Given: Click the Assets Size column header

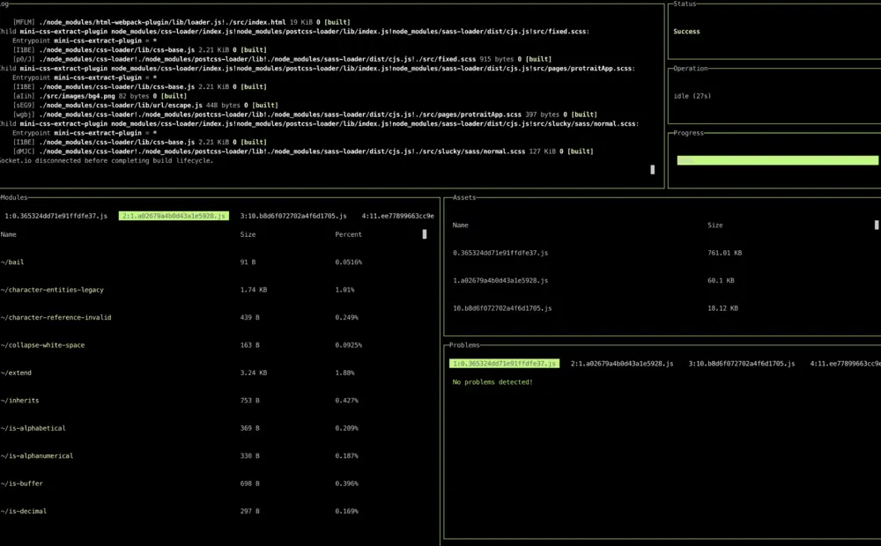Looking at the screenshot, I should coord(715,225).
